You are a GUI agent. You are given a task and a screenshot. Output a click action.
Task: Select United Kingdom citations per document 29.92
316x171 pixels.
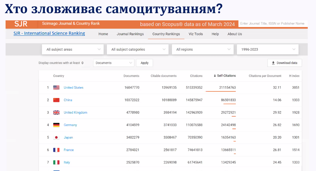point(277,113)
